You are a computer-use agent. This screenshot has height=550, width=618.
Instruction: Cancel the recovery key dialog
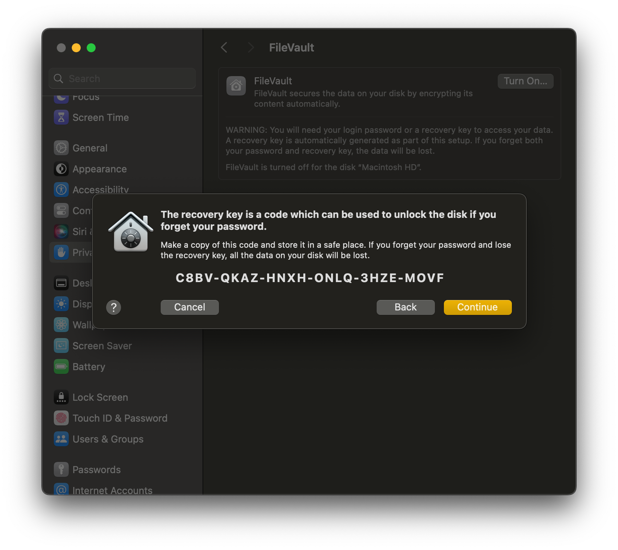coord(189,307)
